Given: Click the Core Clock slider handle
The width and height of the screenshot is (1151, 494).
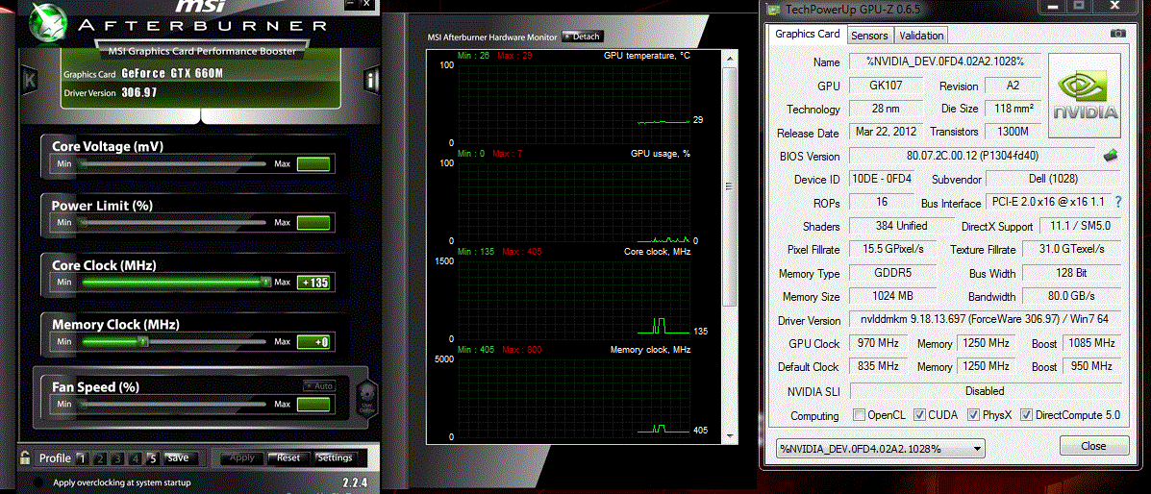Looking at the screenshot, I should point(265,282).
